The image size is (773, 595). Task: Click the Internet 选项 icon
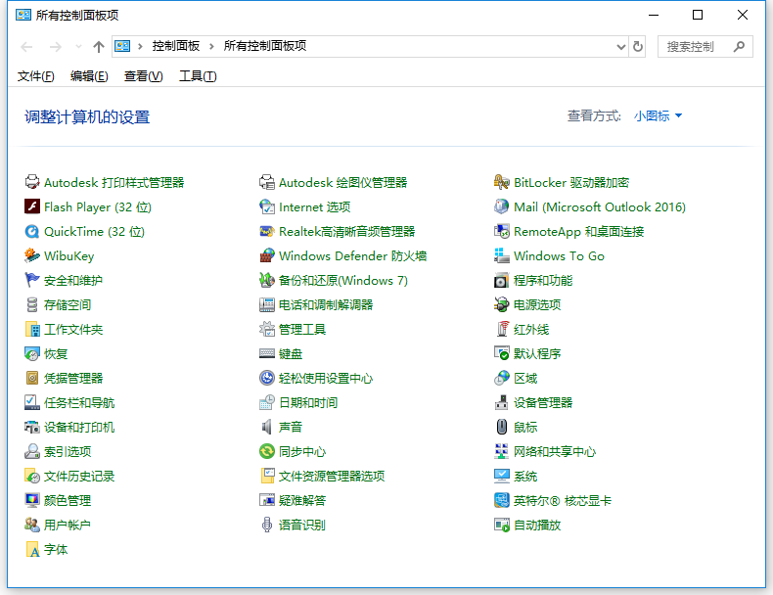pyautogui.click(x=267, y=206)
